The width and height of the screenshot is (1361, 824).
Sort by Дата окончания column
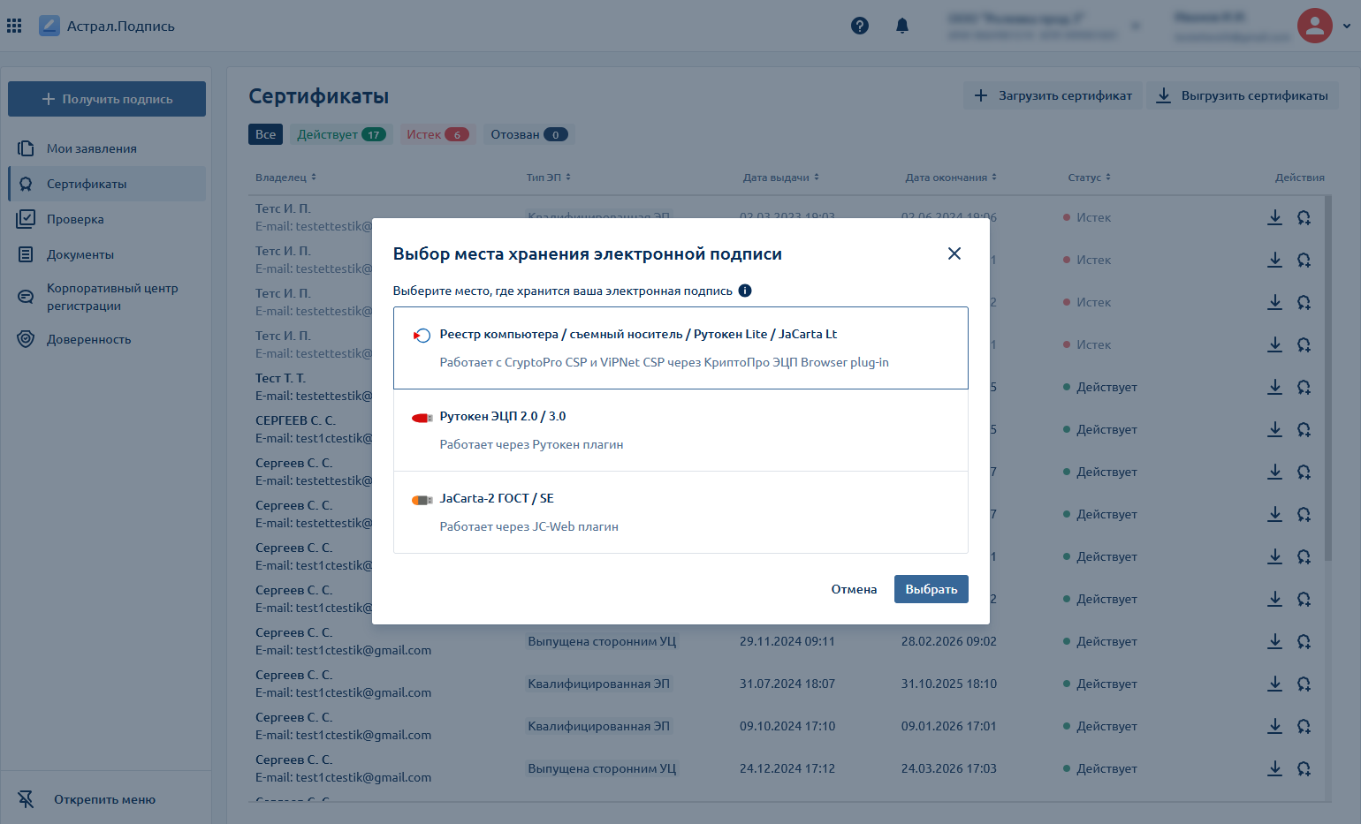pos(951,178)
